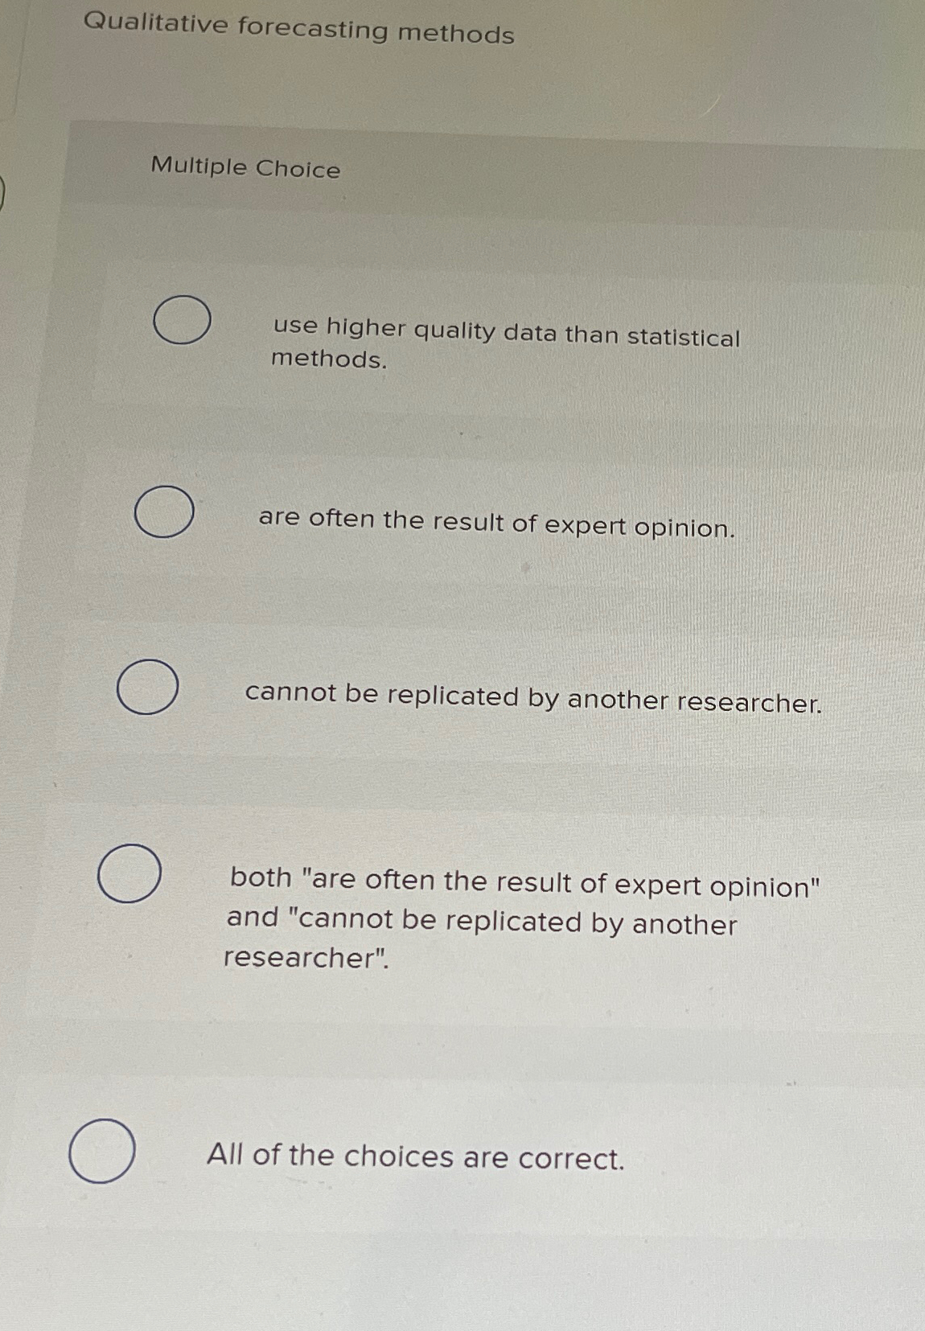Select 'are often the result of expert opinion' radio
The image size is (925, 1331).
[166, 511]
